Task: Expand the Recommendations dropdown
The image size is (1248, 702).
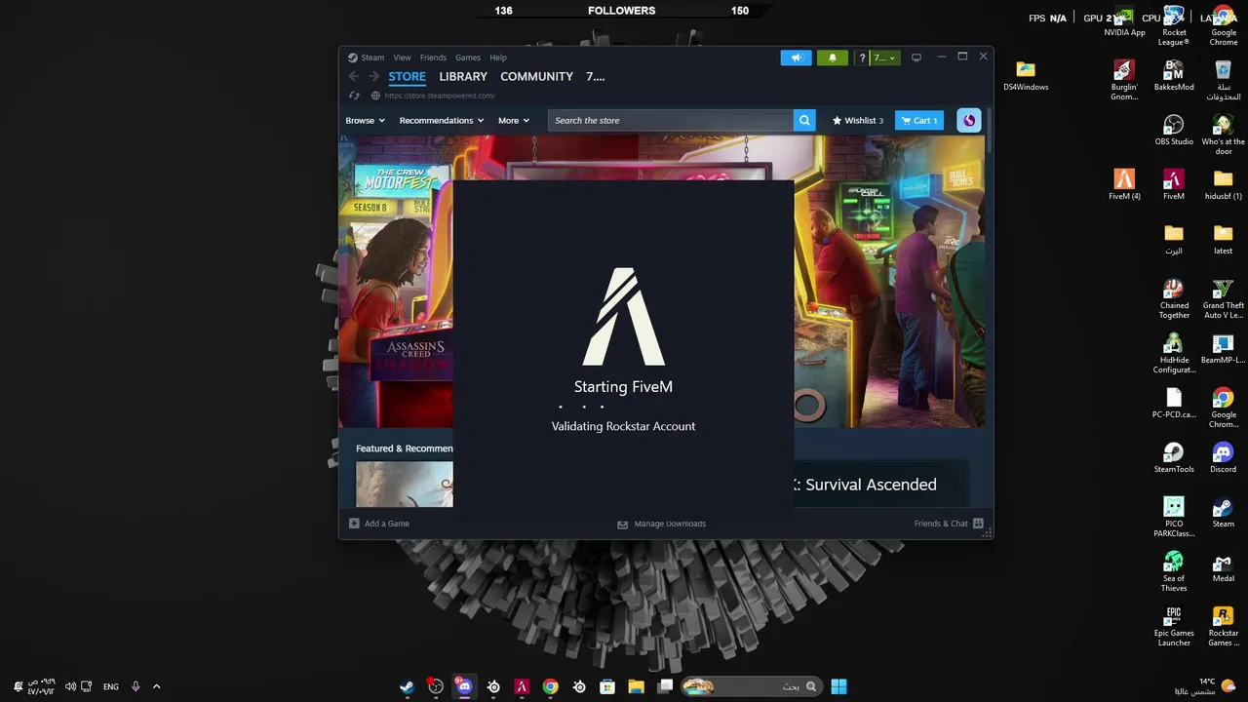Action: coord(442,120)
